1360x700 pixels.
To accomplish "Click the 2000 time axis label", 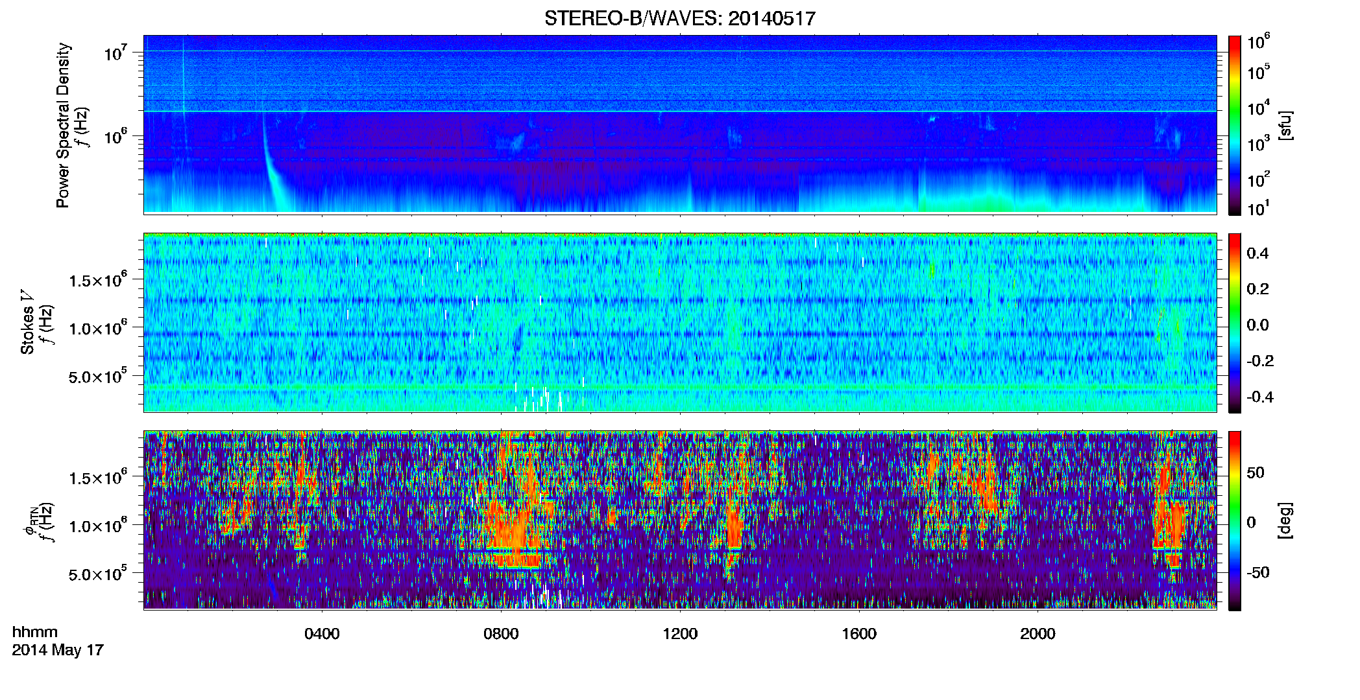I will tap(1038, 634).
